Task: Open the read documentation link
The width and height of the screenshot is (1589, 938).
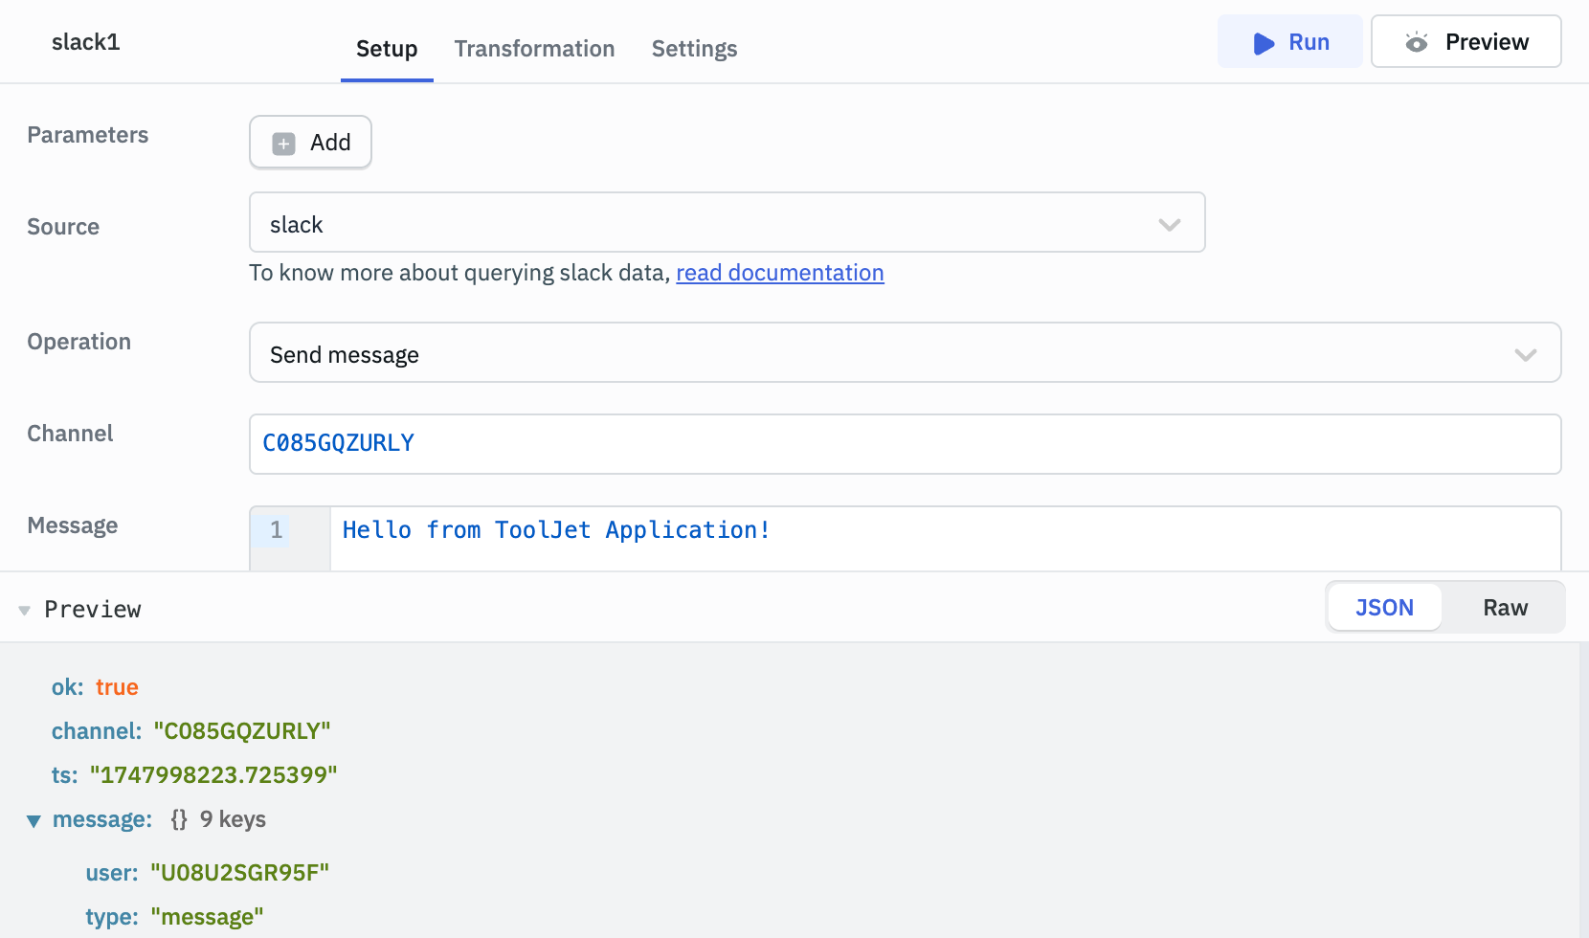Action: pos(779,273)
